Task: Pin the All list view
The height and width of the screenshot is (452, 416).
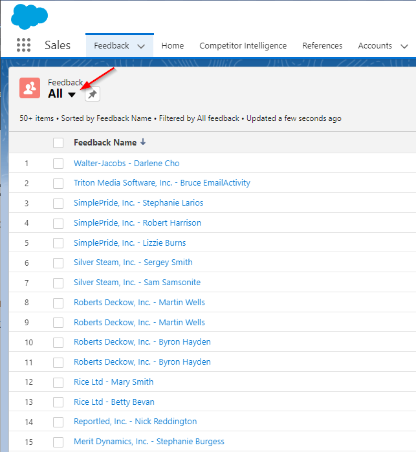Action: point(93,94)
